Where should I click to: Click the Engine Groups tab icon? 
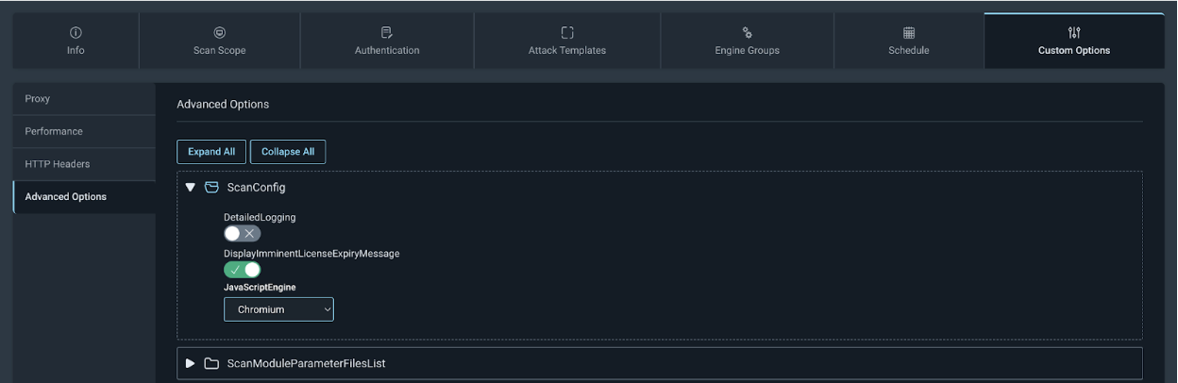point(747,32)
